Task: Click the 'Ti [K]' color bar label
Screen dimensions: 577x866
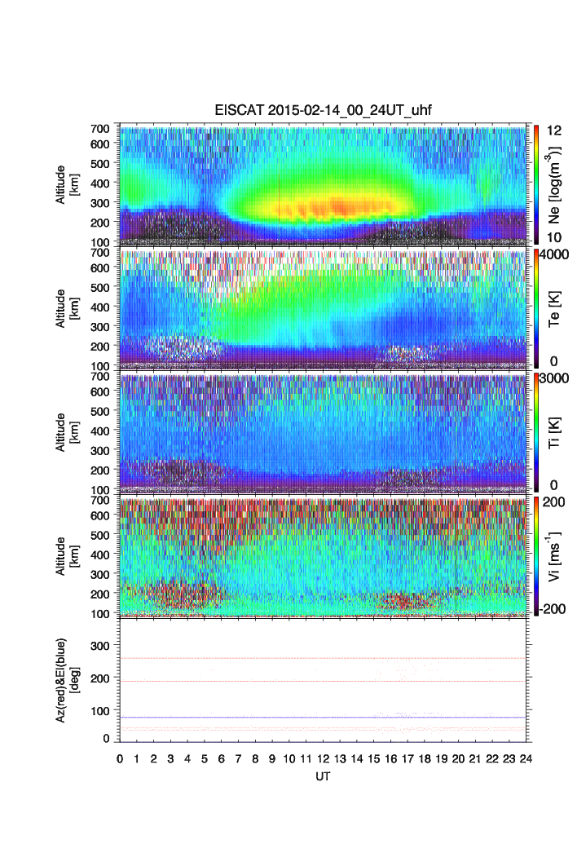Action: click(x=554, y=432)
